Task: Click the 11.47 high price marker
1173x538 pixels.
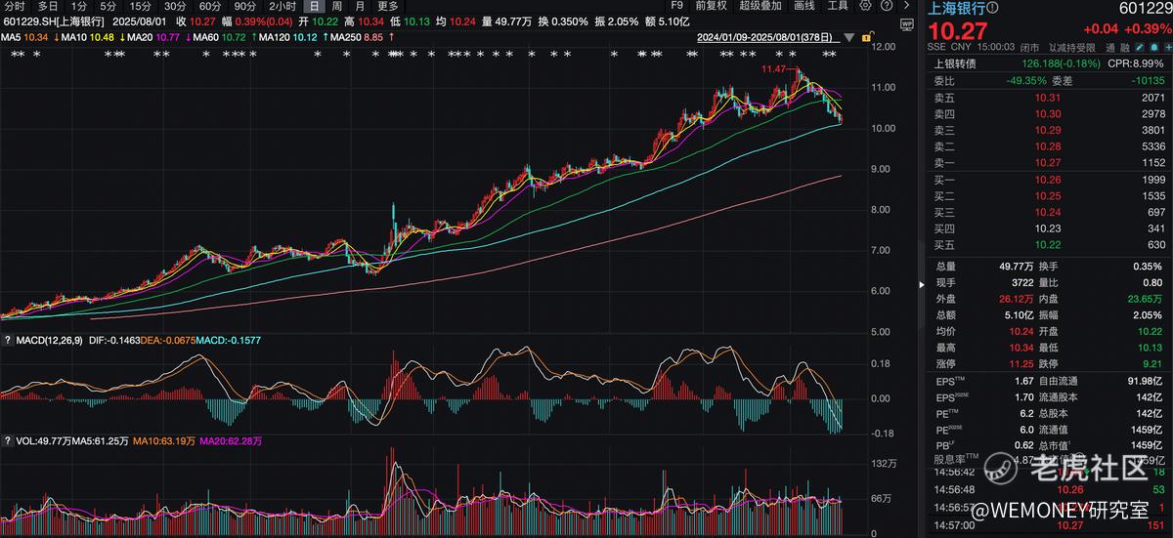Action: pos(774,69)
